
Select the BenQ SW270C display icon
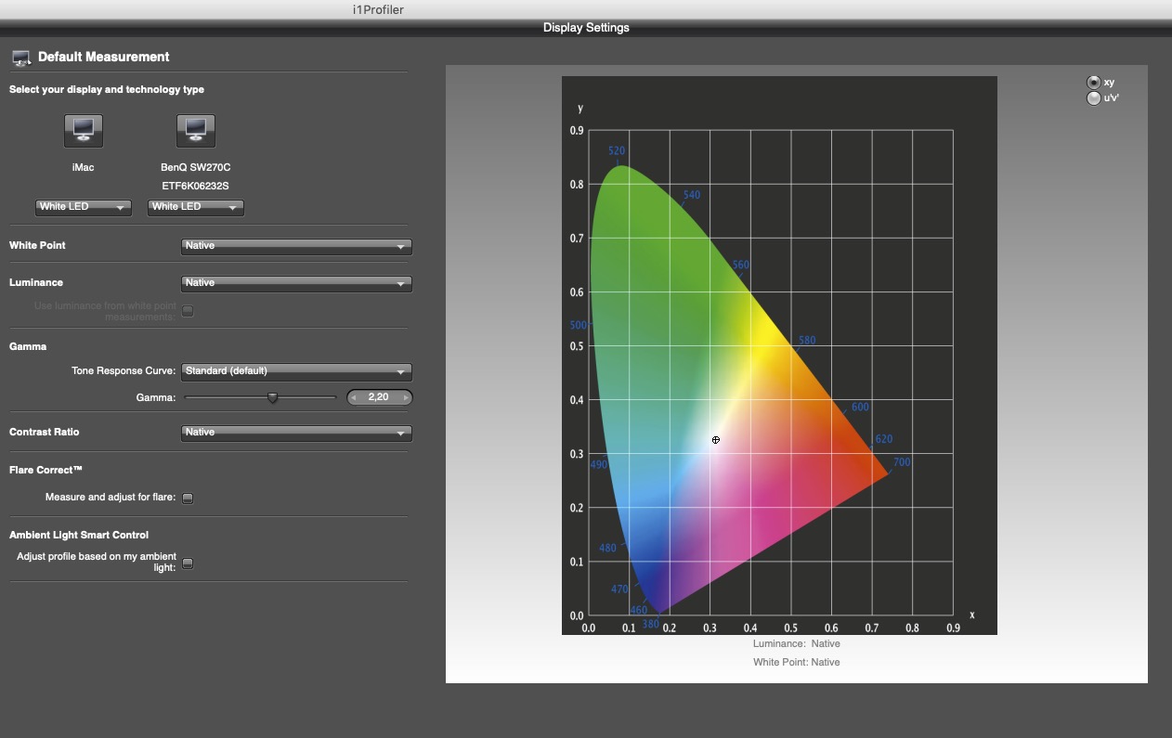195,131
